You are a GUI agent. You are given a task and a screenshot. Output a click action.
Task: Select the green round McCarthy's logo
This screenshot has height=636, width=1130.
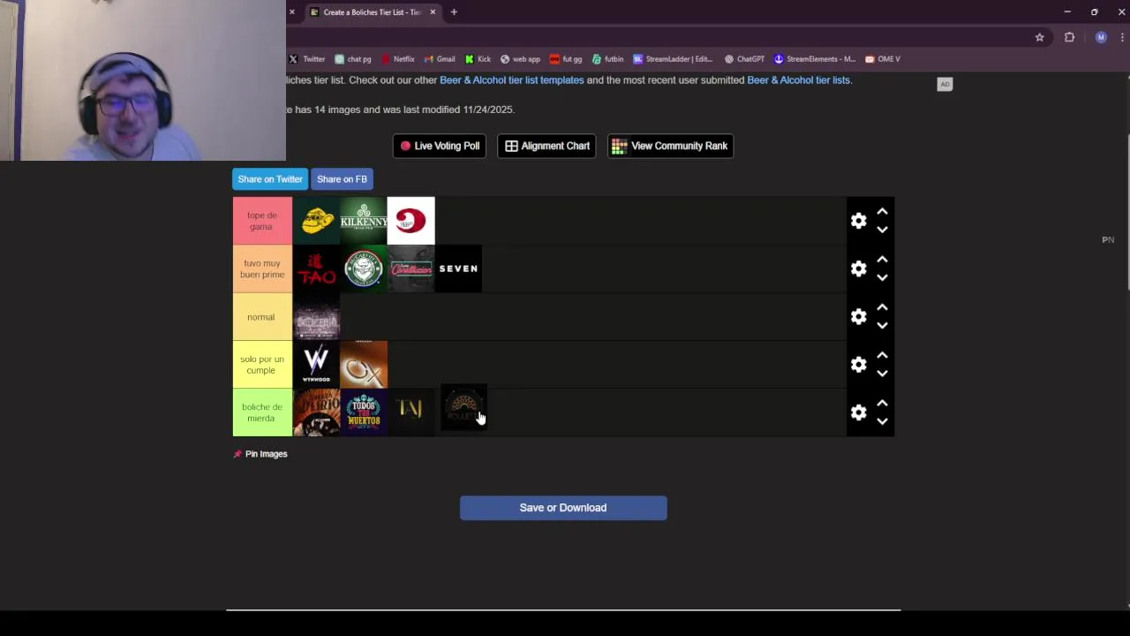pyautogui.click(x=364, y=269)
